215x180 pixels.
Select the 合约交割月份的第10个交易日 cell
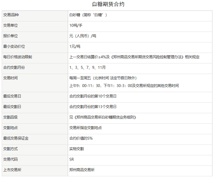pos(93,96)
